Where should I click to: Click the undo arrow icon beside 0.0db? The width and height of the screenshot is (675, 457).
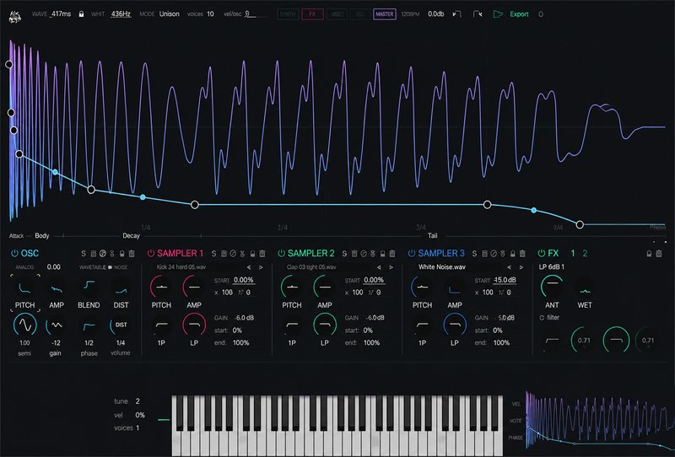(x=456, y=13)
